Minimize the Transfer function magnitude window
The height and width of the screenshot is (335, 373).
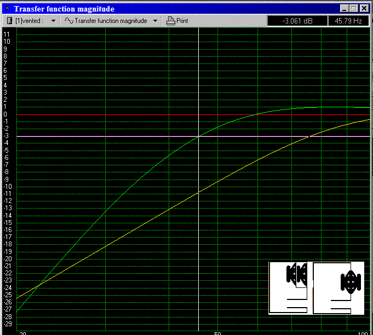[344, 9]
